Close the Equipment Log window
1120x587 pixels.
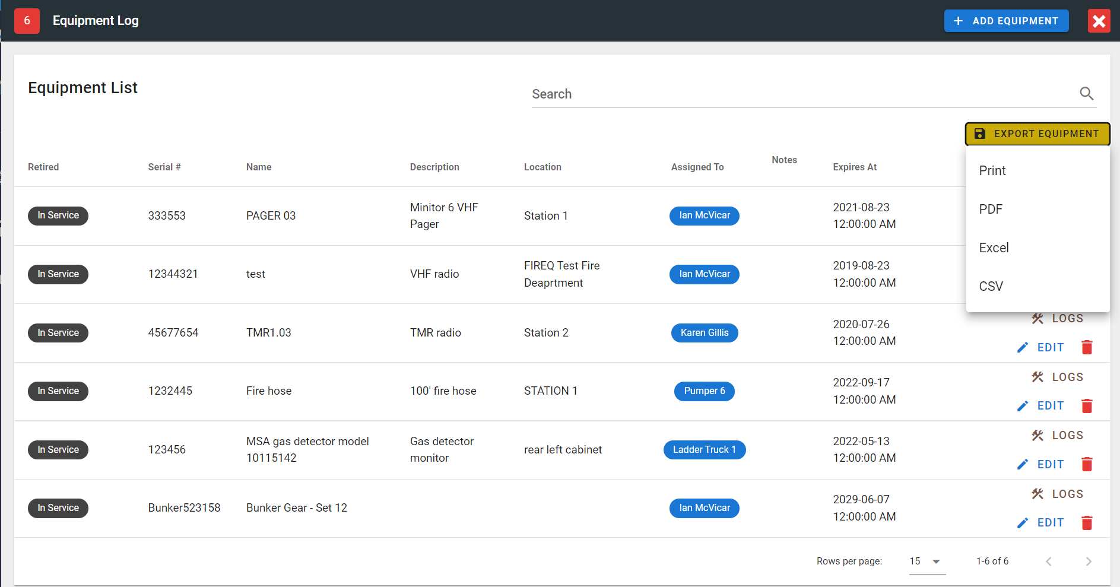pyautogui.click(x=1099, y=21)
